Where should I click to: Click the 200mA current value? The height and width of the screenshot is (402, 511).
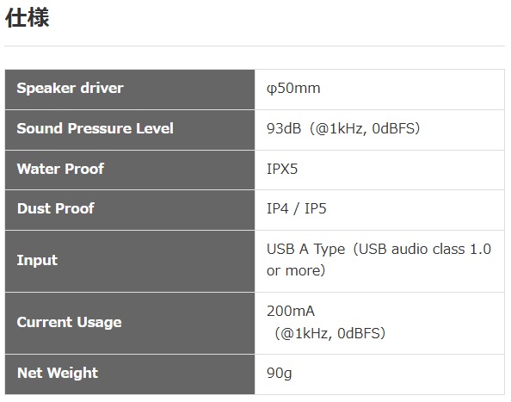[291, 311]
